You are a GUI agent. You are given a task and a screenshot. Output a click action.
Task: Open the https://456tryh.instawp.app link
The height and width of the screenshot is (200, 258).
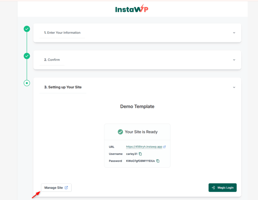(x=144, y=147)
